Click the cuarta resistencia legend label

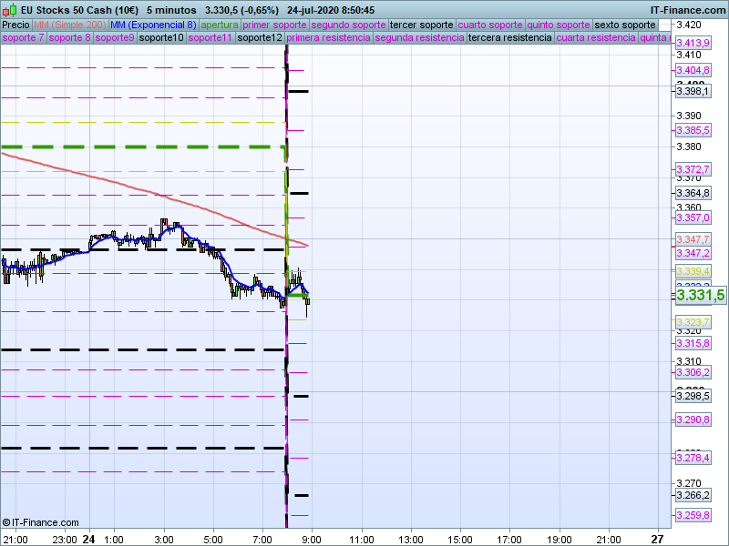click(x=596, y=38)
